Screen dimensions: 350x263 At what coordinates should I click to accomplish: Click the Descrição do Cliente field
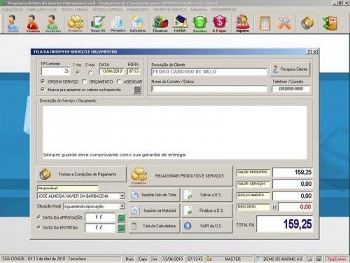point(209,72)
